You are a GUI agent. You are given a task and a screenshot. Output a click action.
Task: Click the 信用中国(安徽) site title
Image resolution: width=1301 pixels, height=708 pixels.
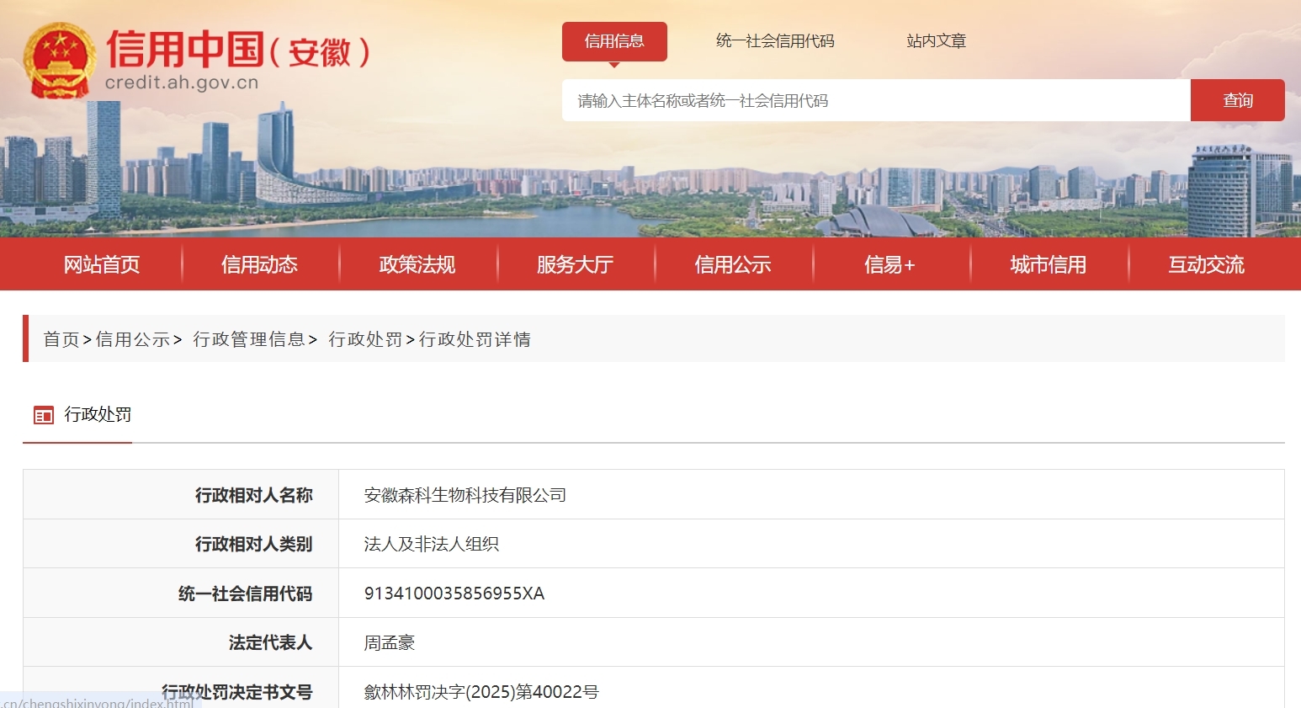237,50
